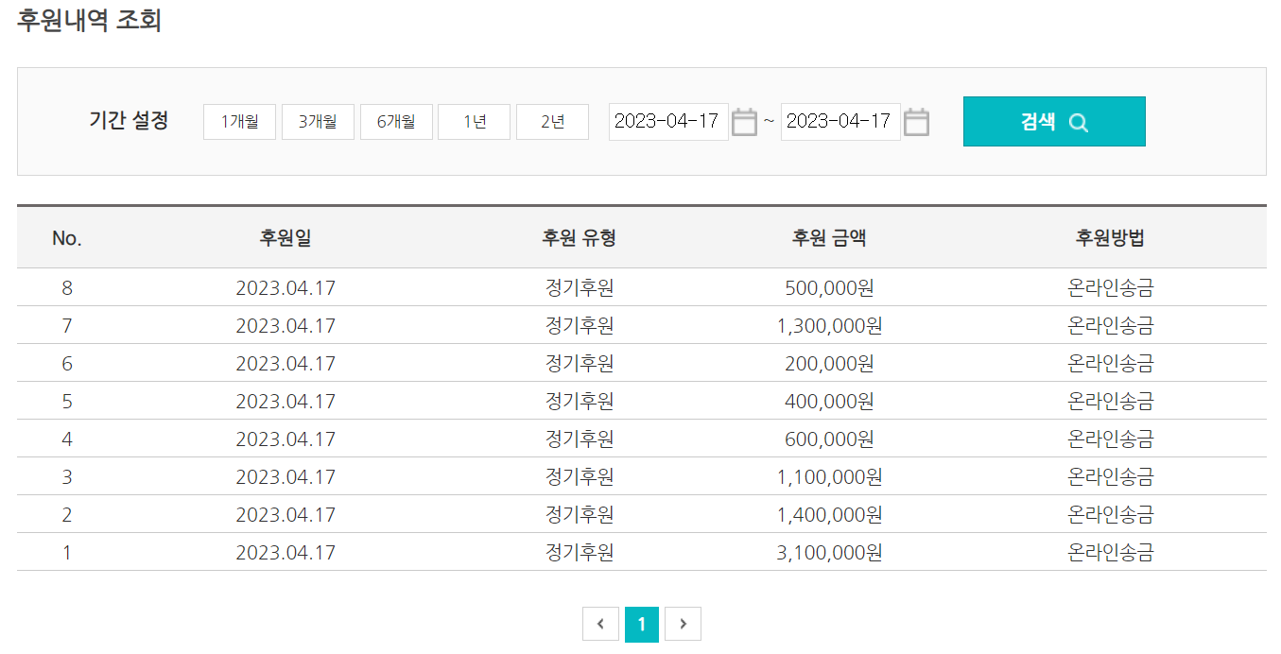This screenshot has height=654, width=1281.
Task: Go to next page arrow
Action: tap(683, 624)
